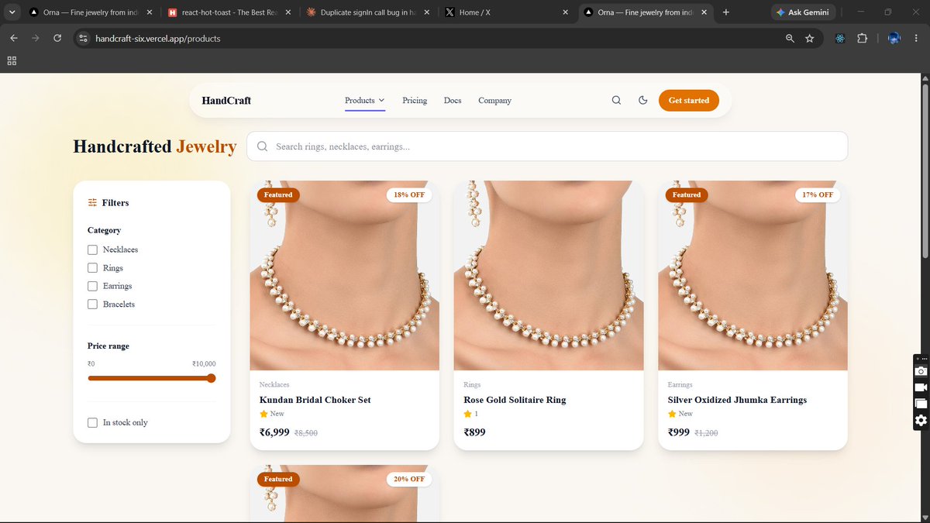Image resolution: width=930 pixels, height=523 pixels.
Task: Click the ₹1,200 struck-through price
Action: click(706, 433)
